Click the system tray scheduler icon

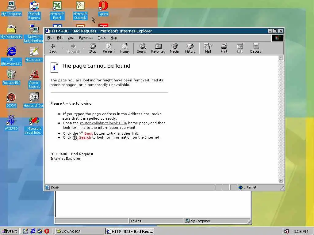(x=286, y=231)
